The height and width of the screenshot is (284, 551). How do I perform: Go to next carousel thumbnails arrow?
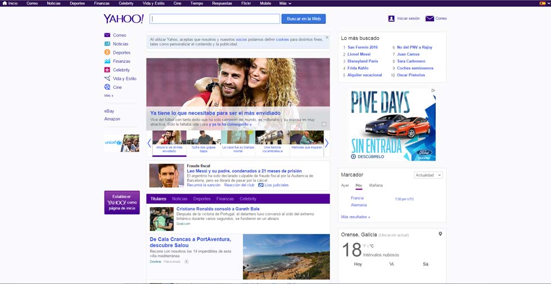(x=327, y=143)
